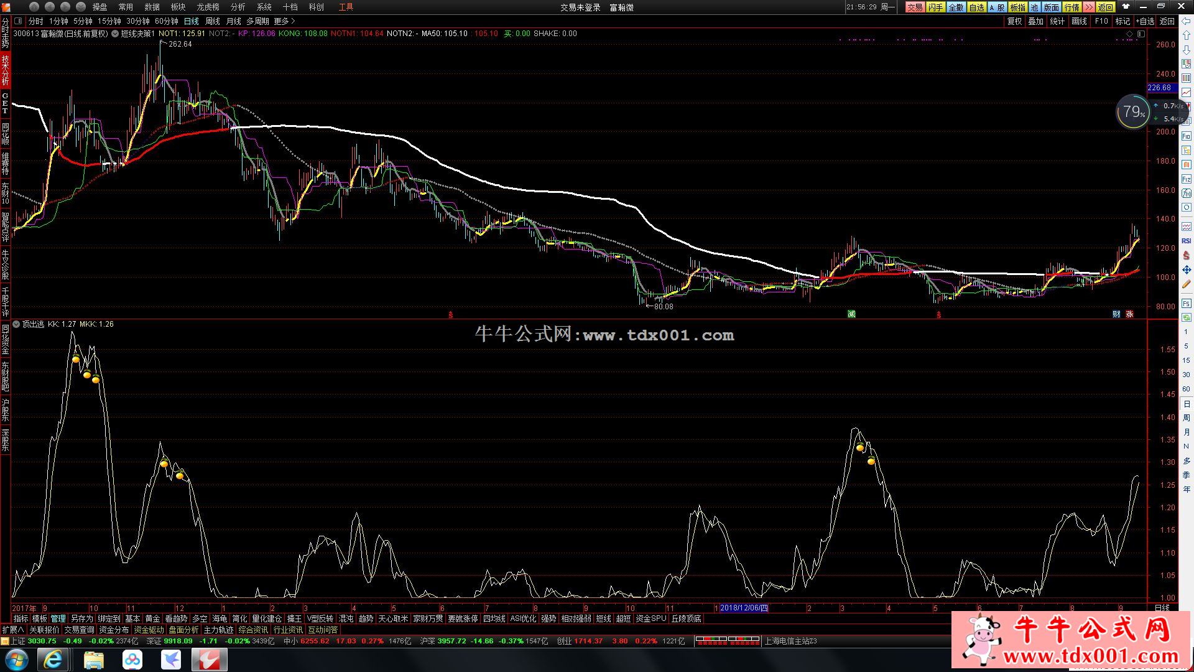The image size is (1194, 672).
Task: Open File Explorer from taskbar
Action: 93,660
